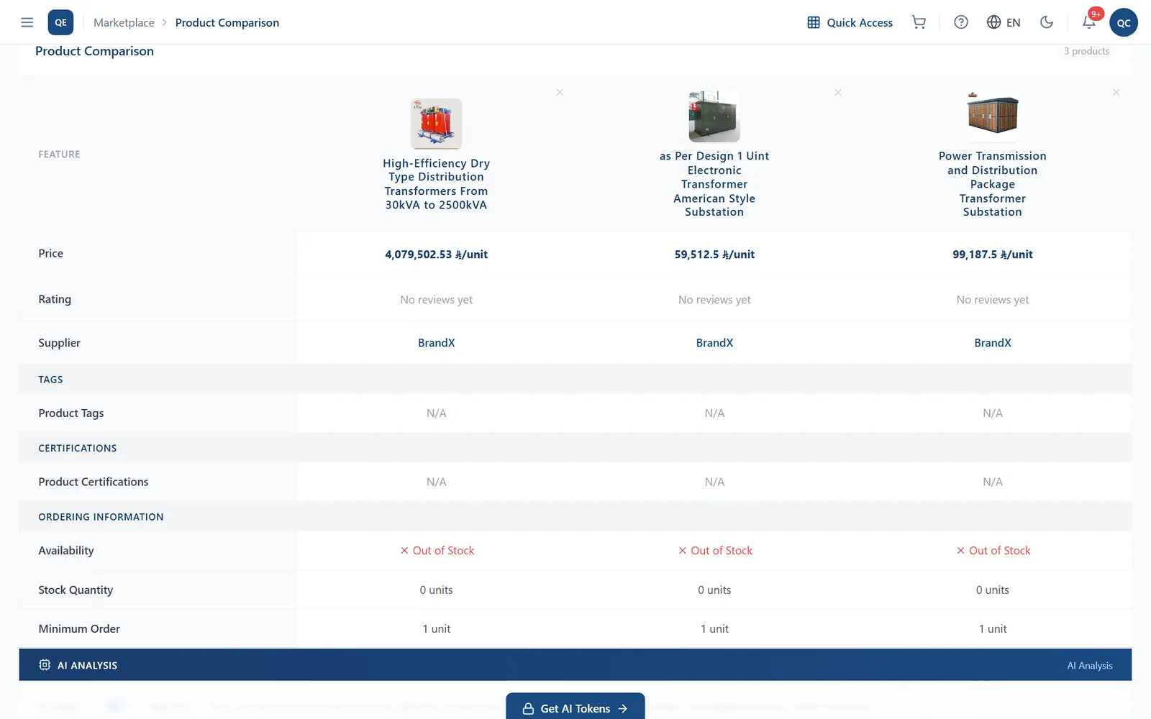
Task: Click the Product Comparison breadcrumb
Action: (x=227, y=22)
